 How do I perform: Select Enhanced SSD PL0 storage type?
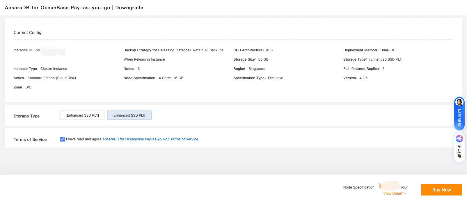coord(129,115)
